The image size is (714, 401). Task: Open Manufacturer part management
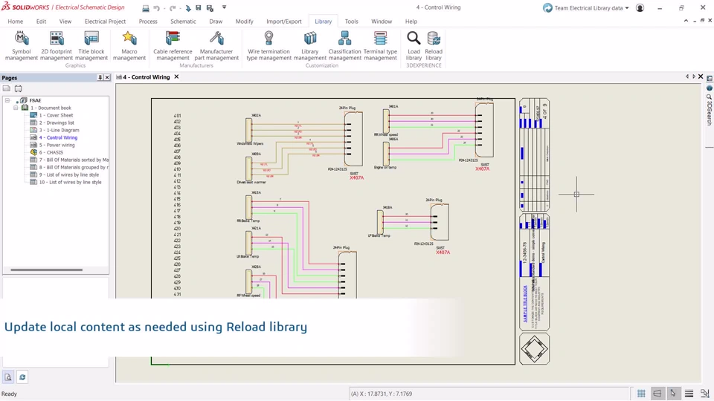pyautogui.click(x=216, y=45)
